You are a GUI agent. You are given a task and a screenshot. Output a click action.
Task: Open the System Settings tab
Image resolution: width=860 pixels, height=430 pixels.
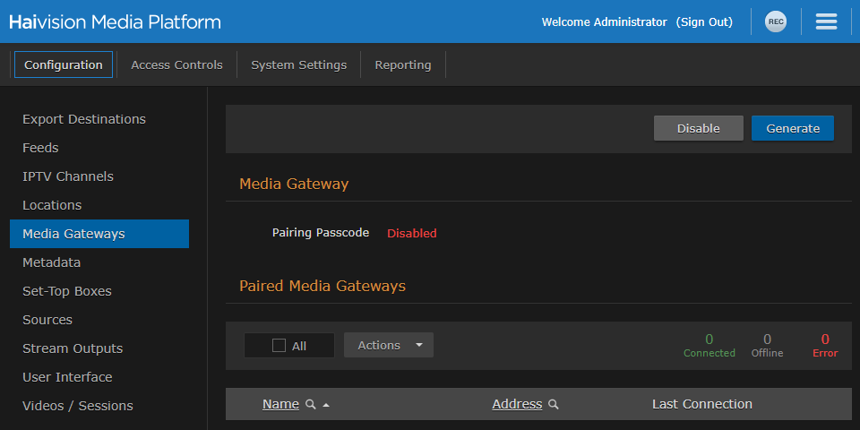[298, 64]
